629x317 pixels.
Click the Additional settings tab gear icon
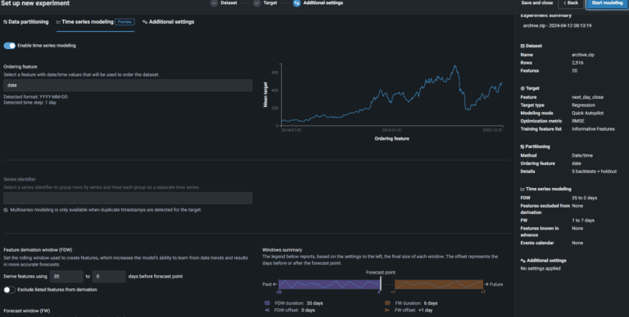point(145,22)
